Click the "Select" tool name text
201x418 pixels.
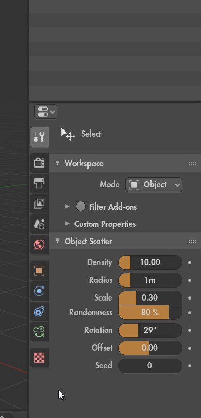point(91,134)
